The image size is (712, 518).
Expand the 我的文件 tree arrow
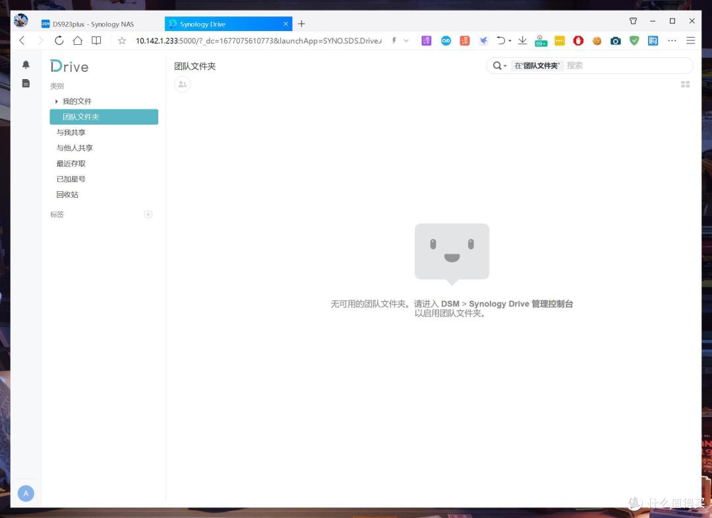pyautogui.click(x=56, y=101)
